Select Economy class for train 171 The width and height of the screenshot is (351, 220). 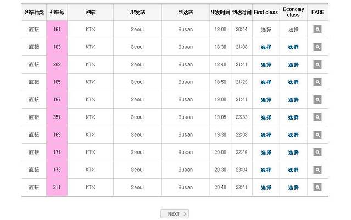coord(293,153)
